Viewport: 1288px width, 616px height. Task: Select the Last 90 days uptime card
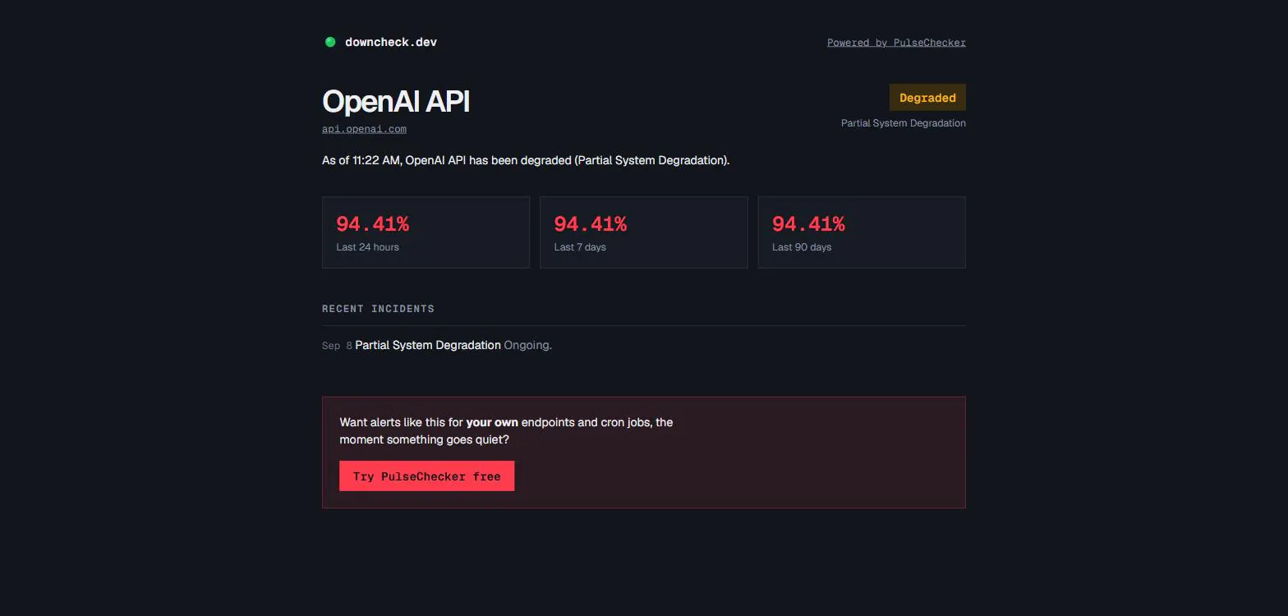click(862, 232)
